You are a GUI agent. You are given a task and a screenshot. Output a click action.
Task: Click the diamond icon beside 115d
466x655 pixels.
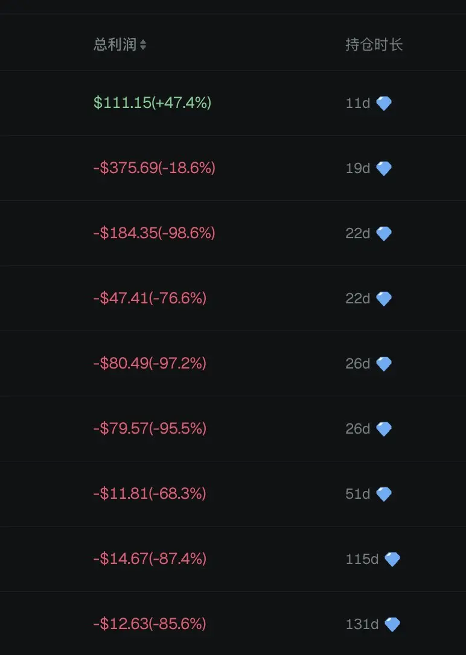392,559
